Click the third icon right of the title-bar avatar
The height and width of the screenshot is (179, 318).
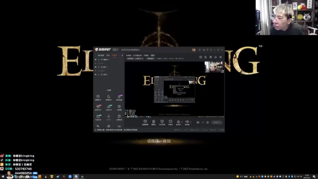pos(207,50)
